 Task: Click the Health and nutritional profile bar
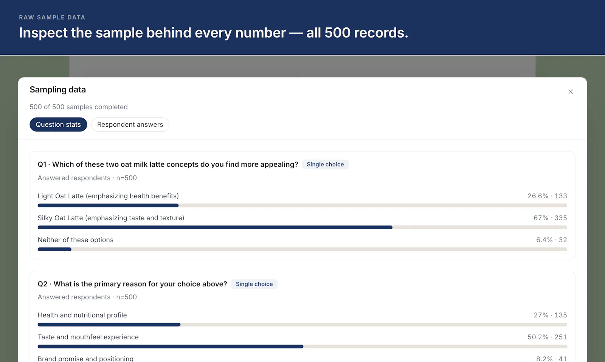(x=302, y=325)
